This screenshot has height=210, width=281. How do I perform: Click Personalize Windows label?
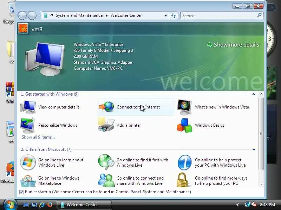point(58,125)
